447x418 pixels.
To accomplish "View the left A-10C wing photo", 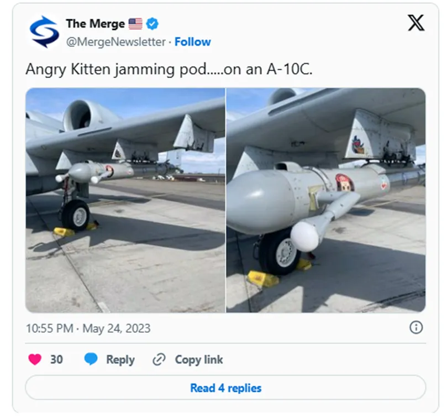I will (125, 200).
